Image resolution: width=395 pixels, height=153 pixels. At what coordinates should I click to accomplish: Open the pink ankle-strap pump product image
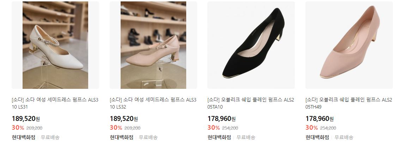tap(153, 45)
